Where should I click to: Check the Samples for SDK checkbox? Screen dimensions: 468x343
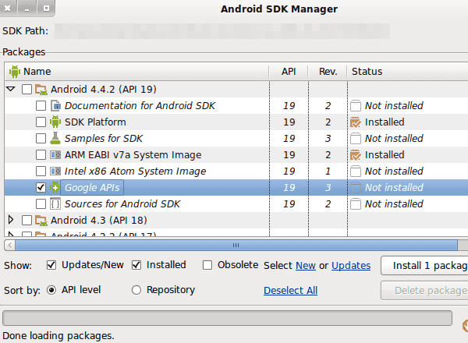41,139
